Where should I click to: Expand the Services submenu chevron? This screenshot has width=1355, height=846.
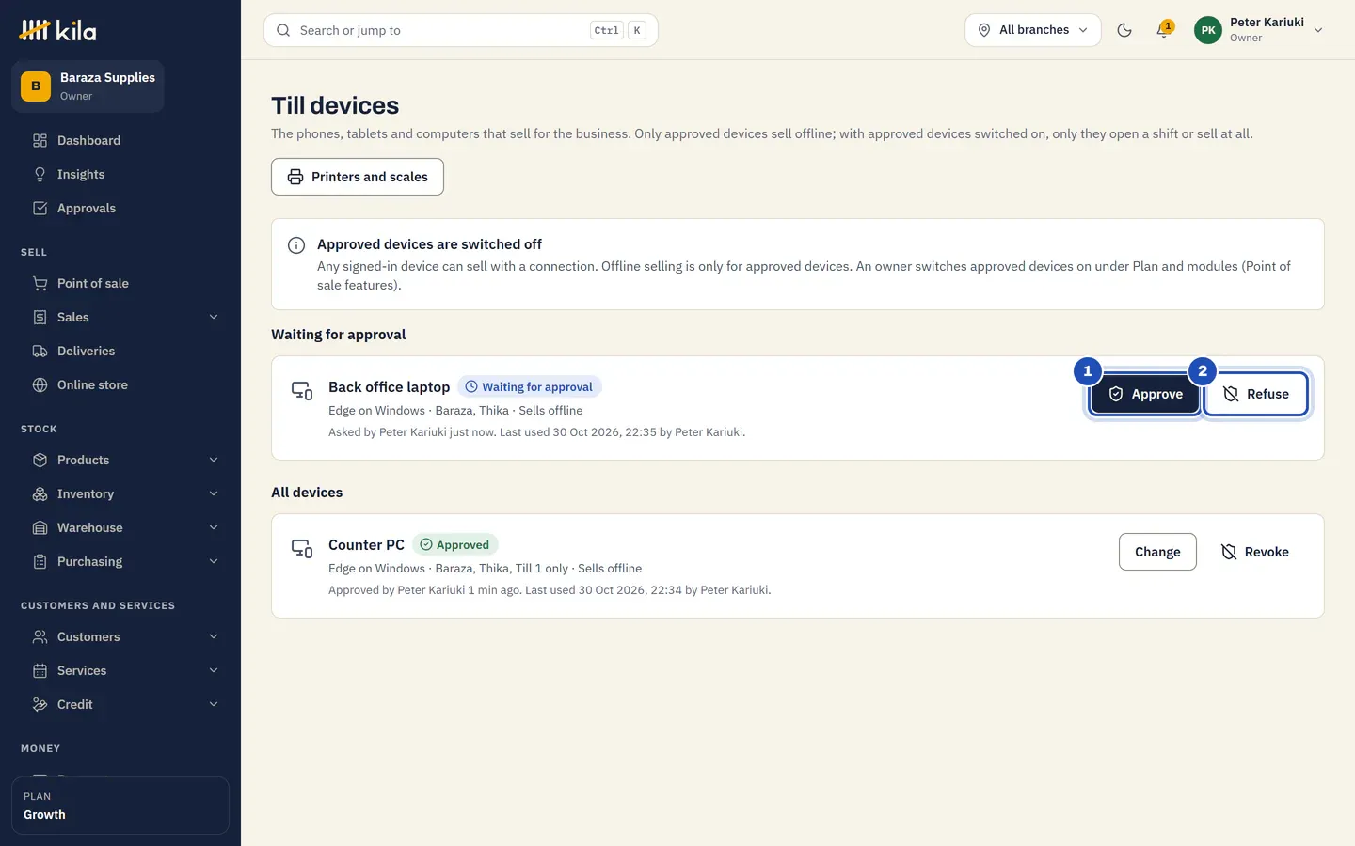[x=214, y=671]
